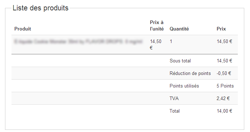Select the Quantité column header

[x=179, y=29]
